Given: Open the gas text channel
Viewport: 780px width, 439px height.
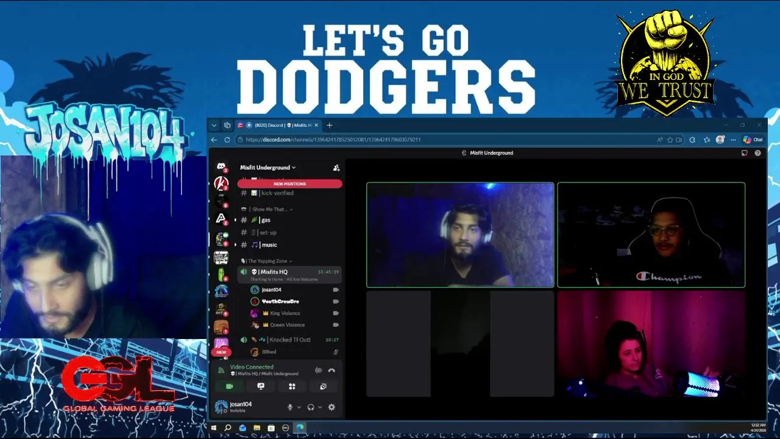Looking at the screenshot, I should (289, 220).
